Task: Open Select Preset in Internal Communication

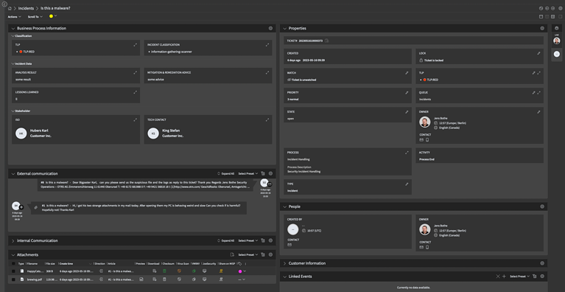Action: click(x=248, y=240)
